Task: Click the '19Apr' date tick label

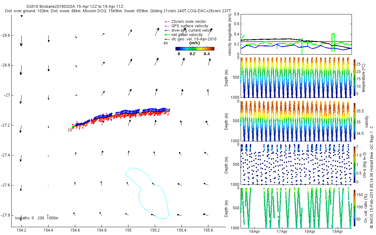Action: coord(338,232)
